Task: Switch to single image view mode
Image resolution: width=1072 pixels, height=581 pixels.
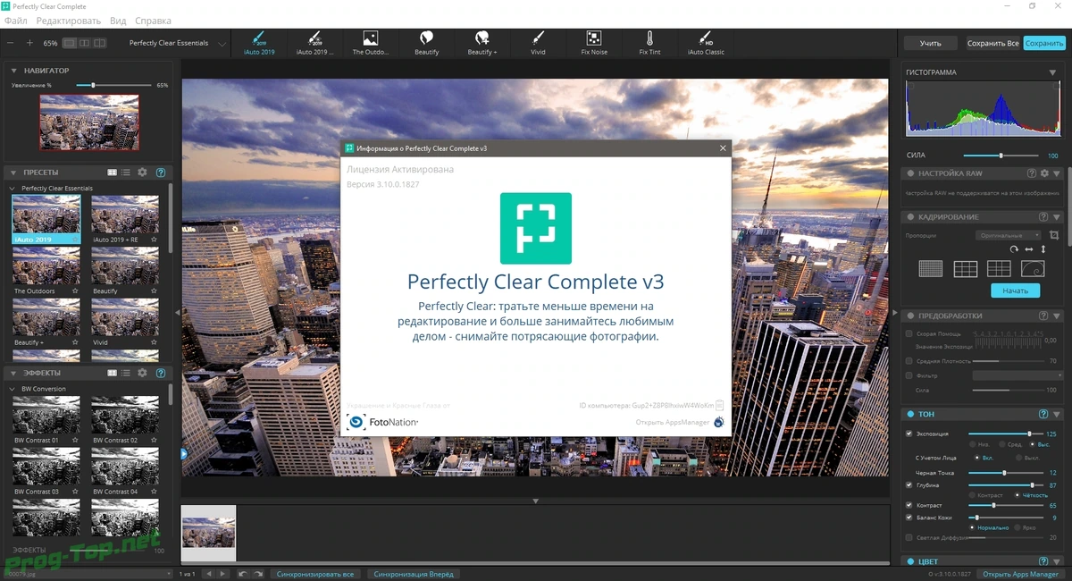Action: pyautogui.click(x=70, y=43)
